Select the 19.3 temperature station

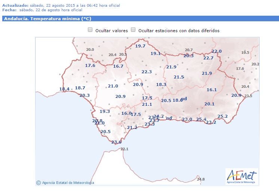coord(105,111)
